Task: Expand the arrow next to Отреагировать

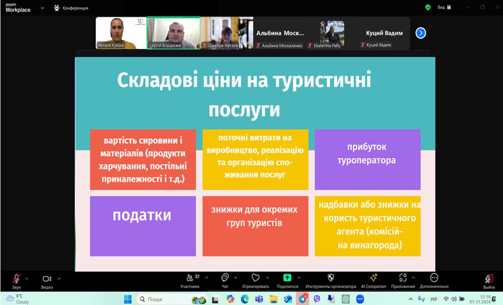Action: (268, 277)
